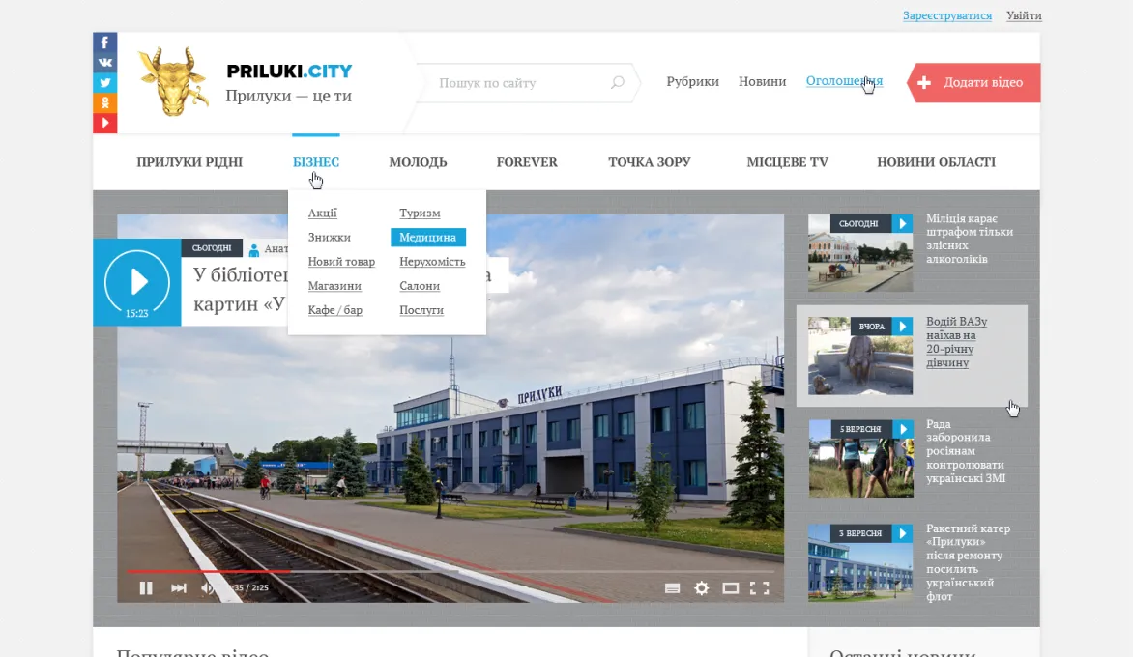Expand the БІЗНЕС menu category

pyautogui.click(x=316, y=162)
